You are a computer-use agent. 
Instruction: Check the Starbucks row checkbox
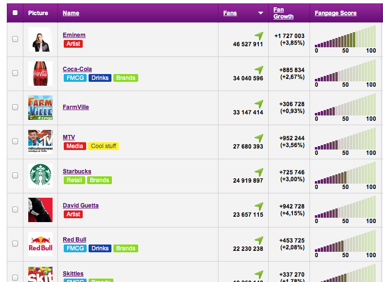(15, 175)
